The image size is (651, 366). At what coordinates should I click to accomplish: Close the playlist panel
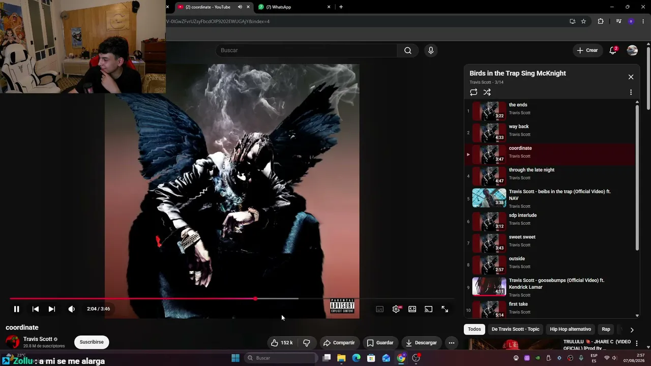click(x=631, y=77)
